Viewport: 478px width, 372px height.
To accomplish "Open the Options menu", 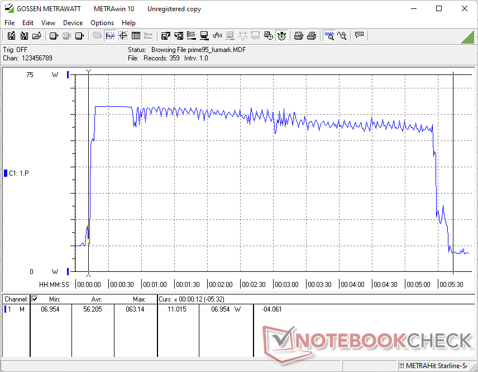I will 102,23.
